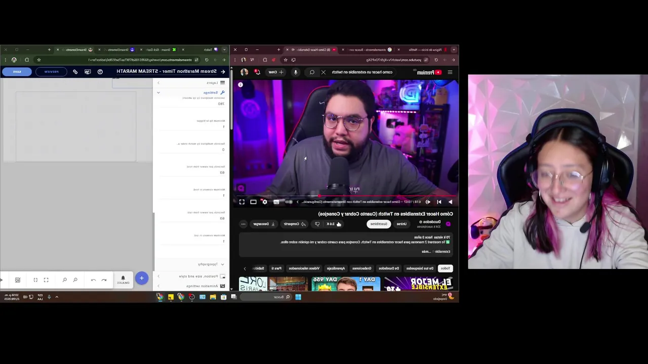
Task: Click the Windows Start button in taskbar
Action: click(298, 297)
